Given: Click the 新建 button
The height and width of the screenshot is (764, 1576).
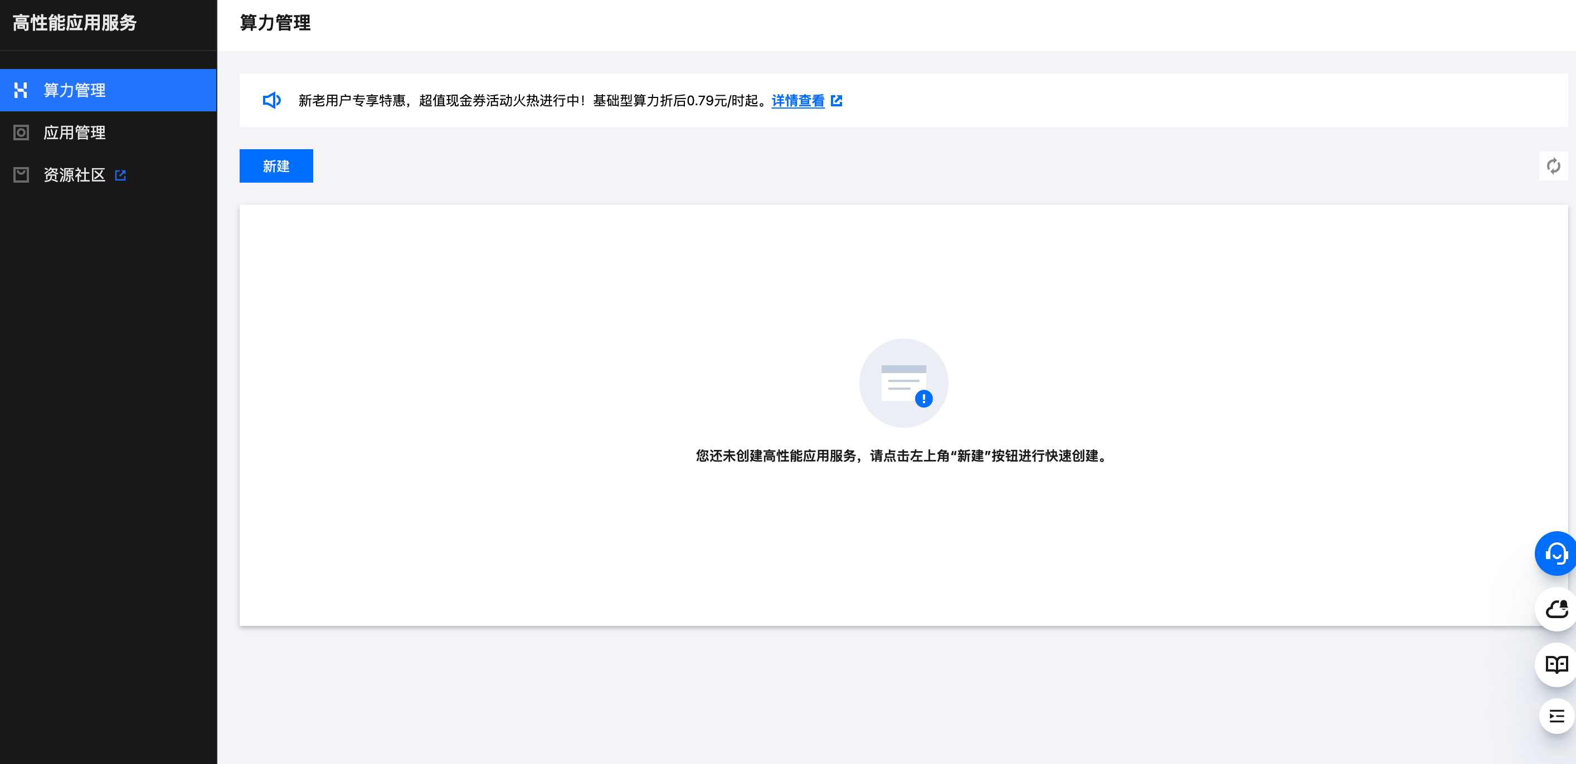Looking at the screenshot, I should (276, 166).
